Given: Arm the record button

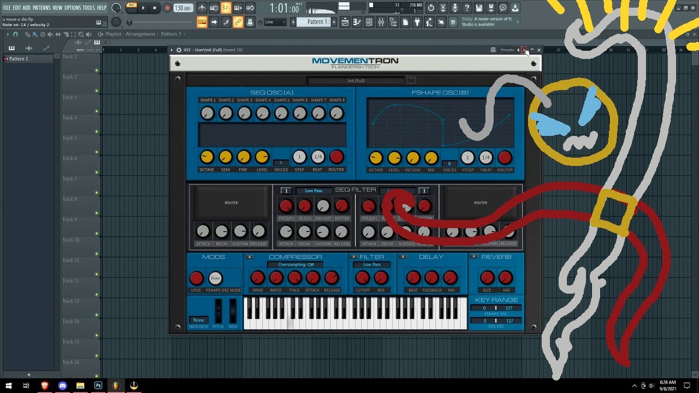Looking at the screenshot, I should 167,8.
